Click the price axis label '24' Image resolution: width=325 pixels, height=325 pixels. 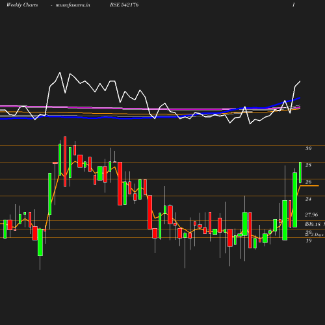[308, 199]
